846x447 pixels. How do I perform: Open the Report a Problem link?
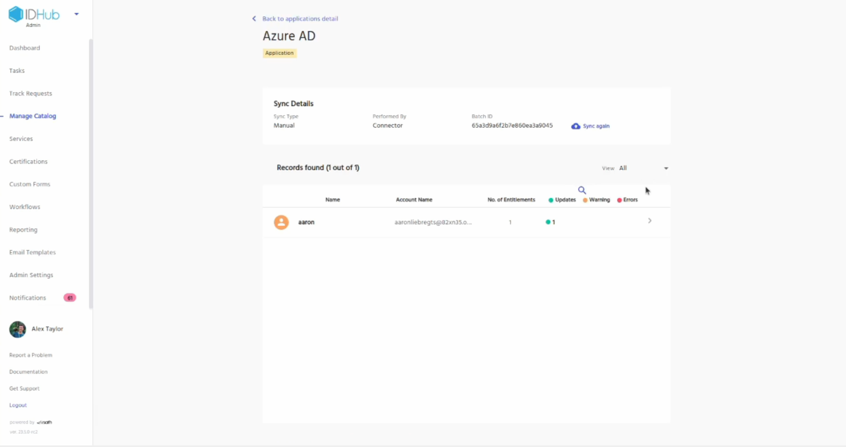coord(30,355)
